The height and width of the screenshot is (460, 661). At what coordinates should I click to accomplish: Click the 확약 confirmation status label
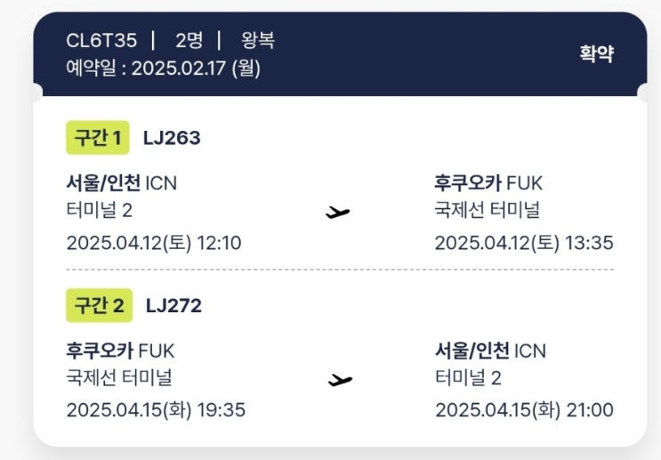tap(596, 53)
